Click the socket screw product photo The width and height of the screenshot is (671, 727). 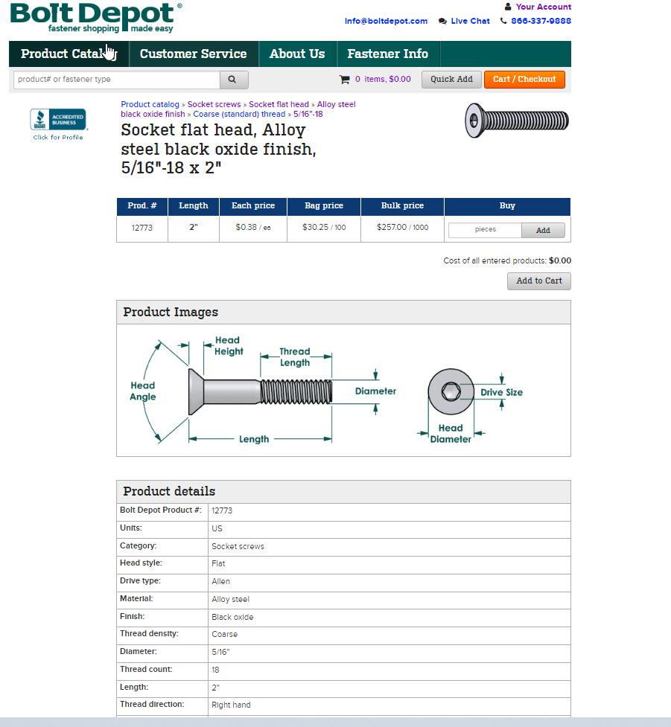point(517,121)
